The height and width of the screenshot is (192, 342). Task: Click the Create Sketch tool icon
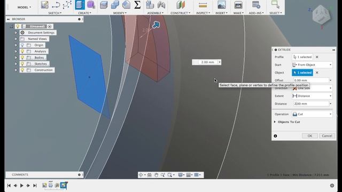[x=44, y=5]
